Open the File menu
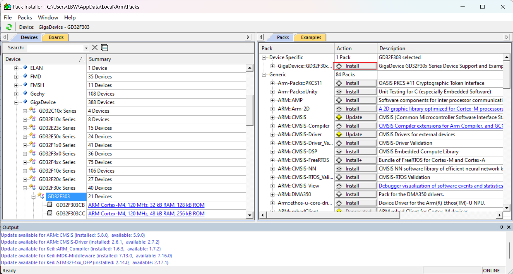The image size is (513, 274). point(8,17)
